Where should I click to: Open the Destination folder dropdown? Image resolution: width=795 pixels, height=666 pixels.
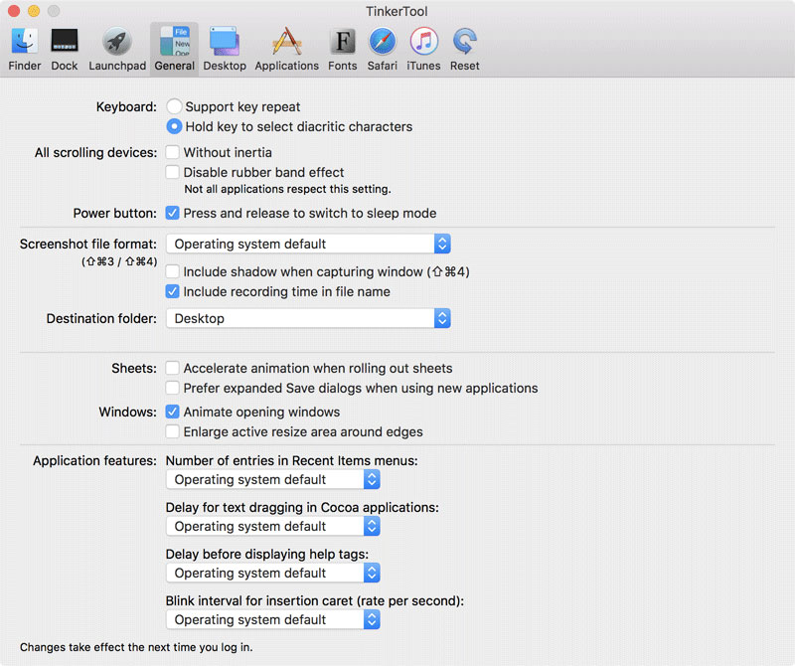pyautogui.click(x=308, y=318)
